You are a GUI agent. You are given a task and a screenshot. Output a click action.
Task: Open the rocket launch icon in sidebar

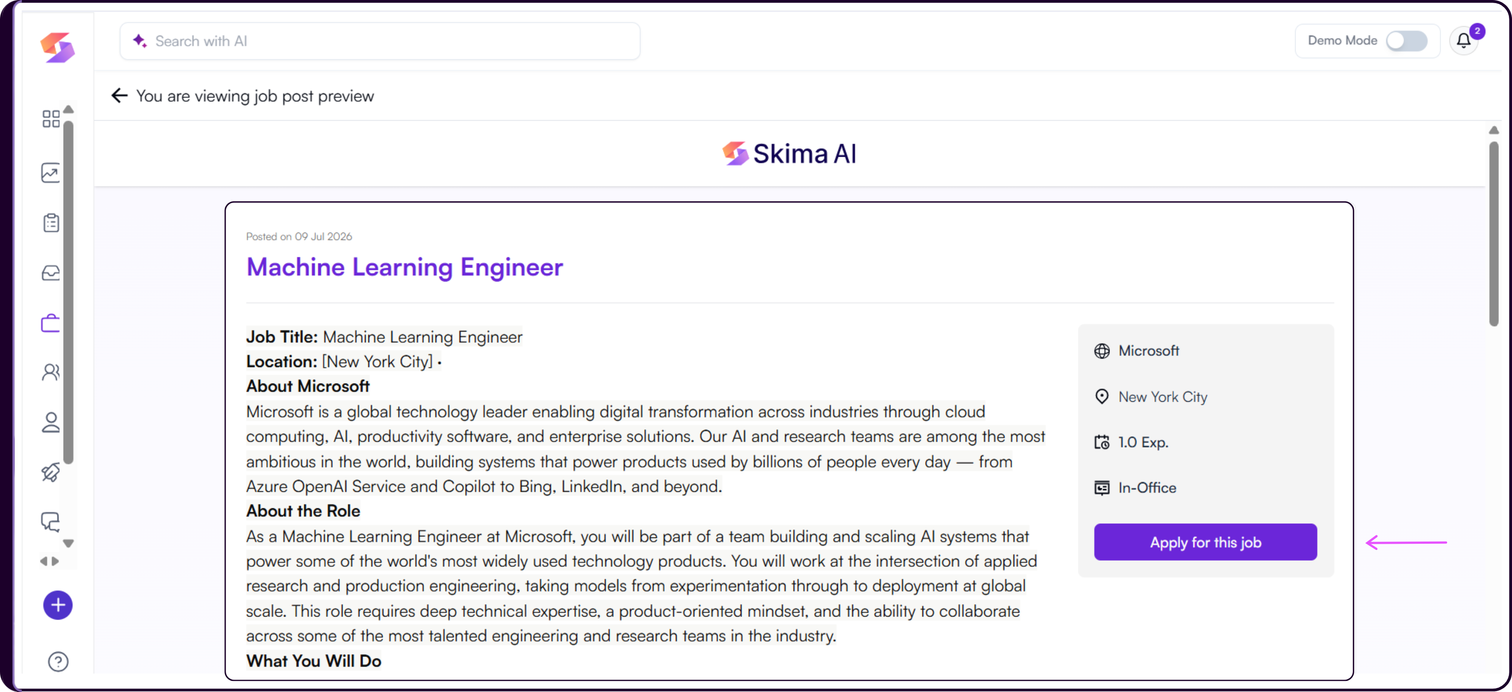[x=51, y=471]
